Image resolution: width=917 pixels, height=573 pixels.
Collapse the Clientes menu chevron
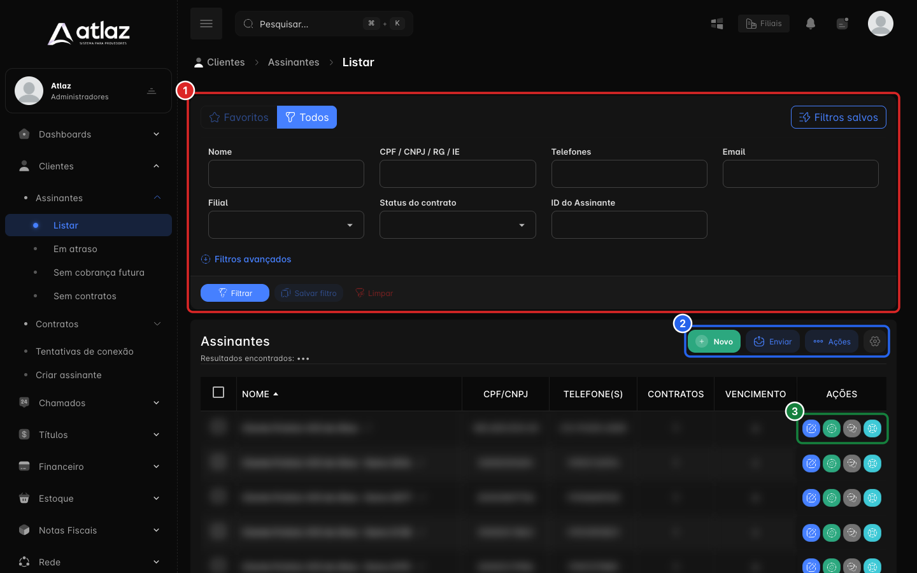point(157,166)
